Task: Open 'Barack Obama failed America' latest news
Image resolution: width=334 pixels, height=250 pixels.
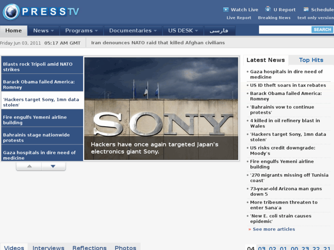Action: click(x=286, y=96)
